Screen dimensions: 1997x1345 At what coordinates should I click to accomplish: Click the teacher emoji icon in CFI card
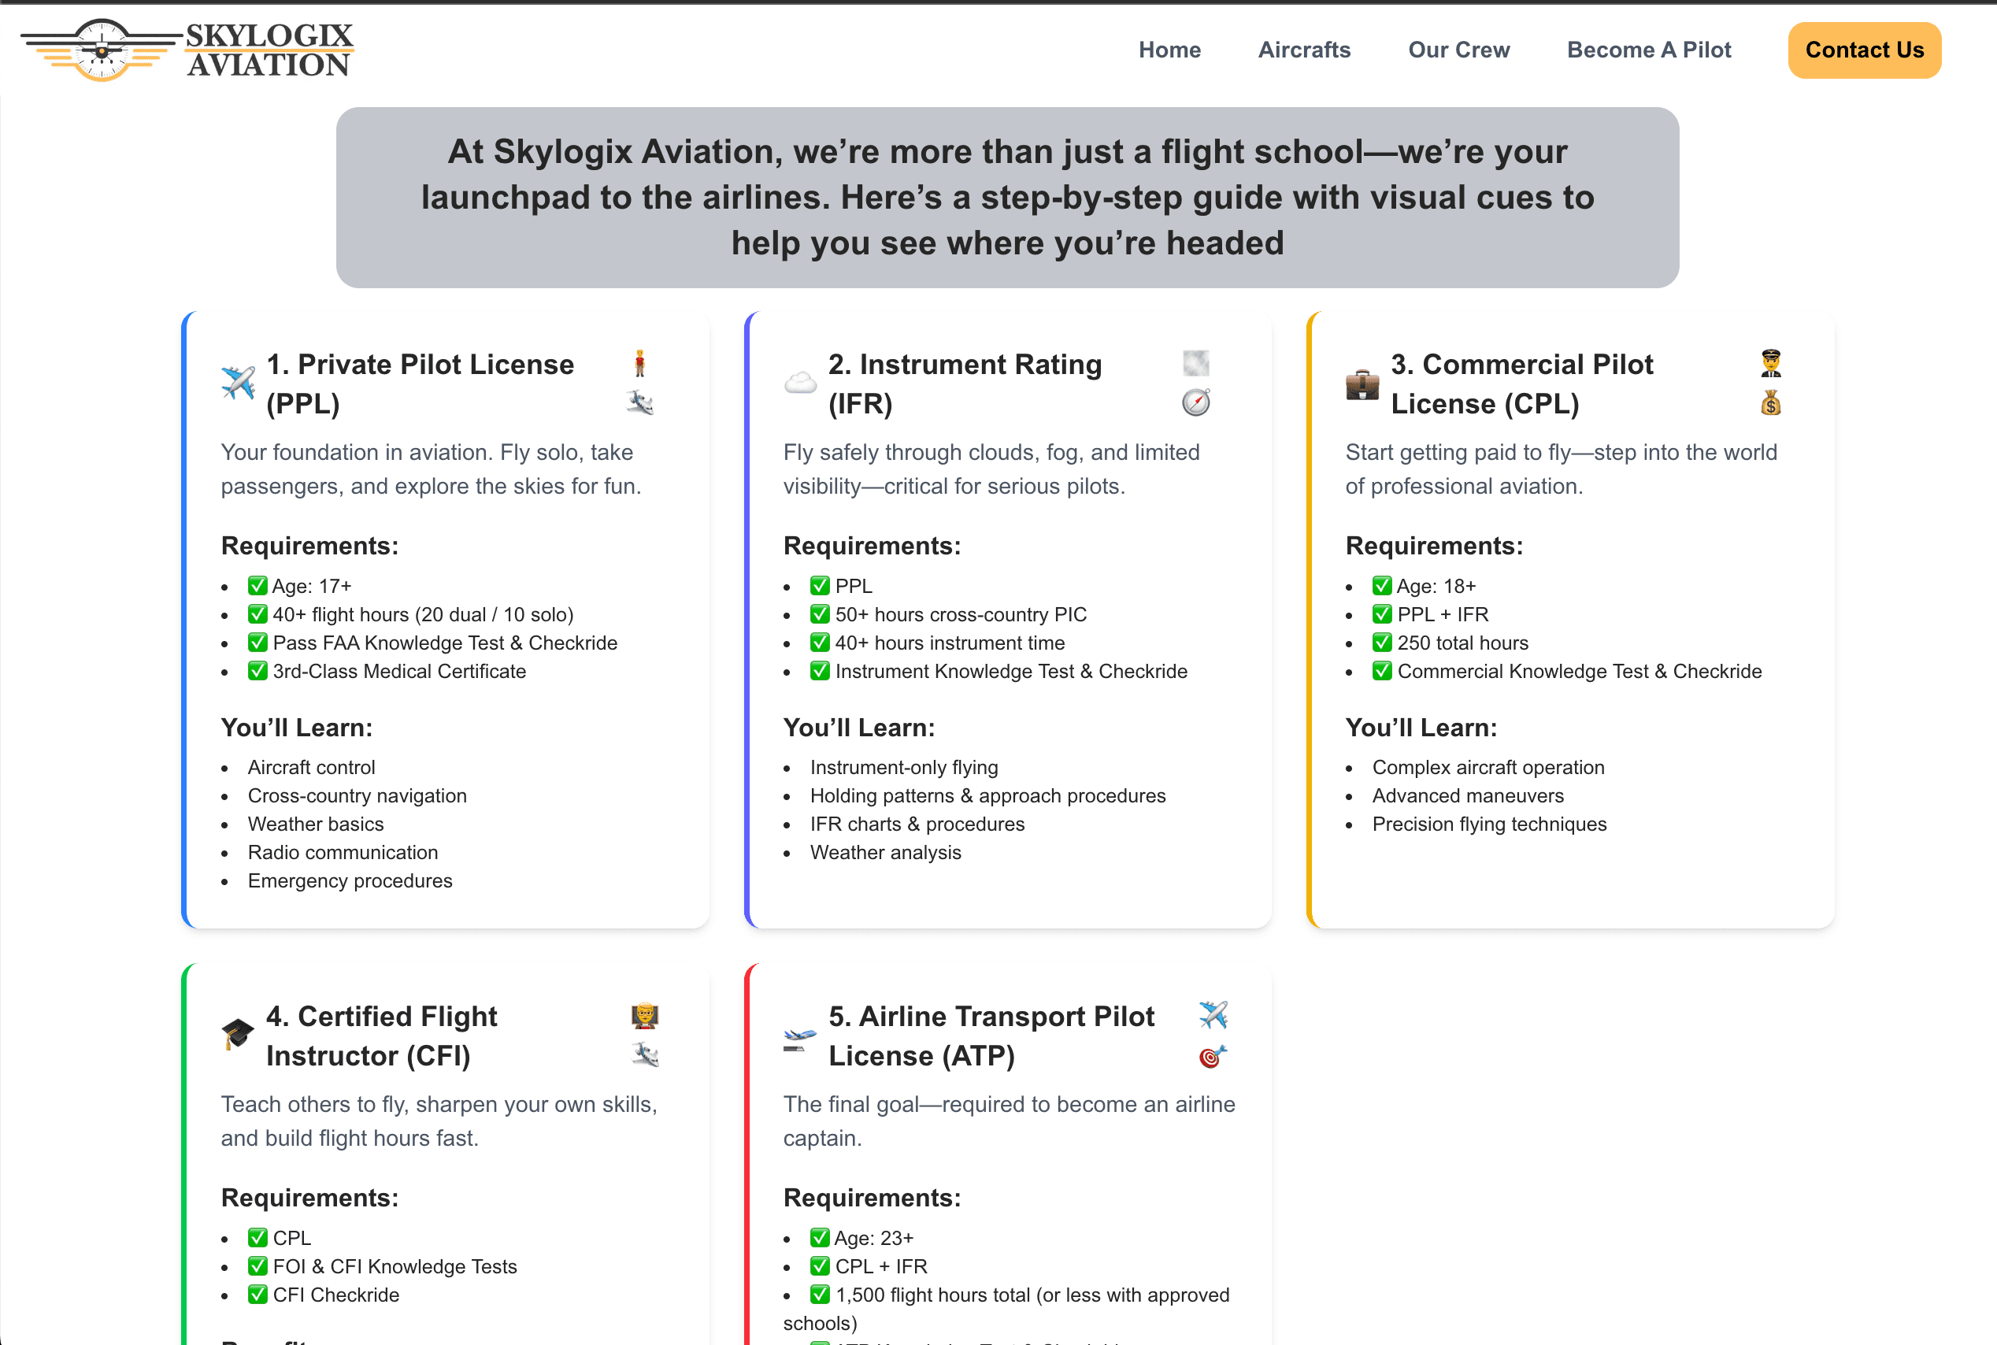644,1016
